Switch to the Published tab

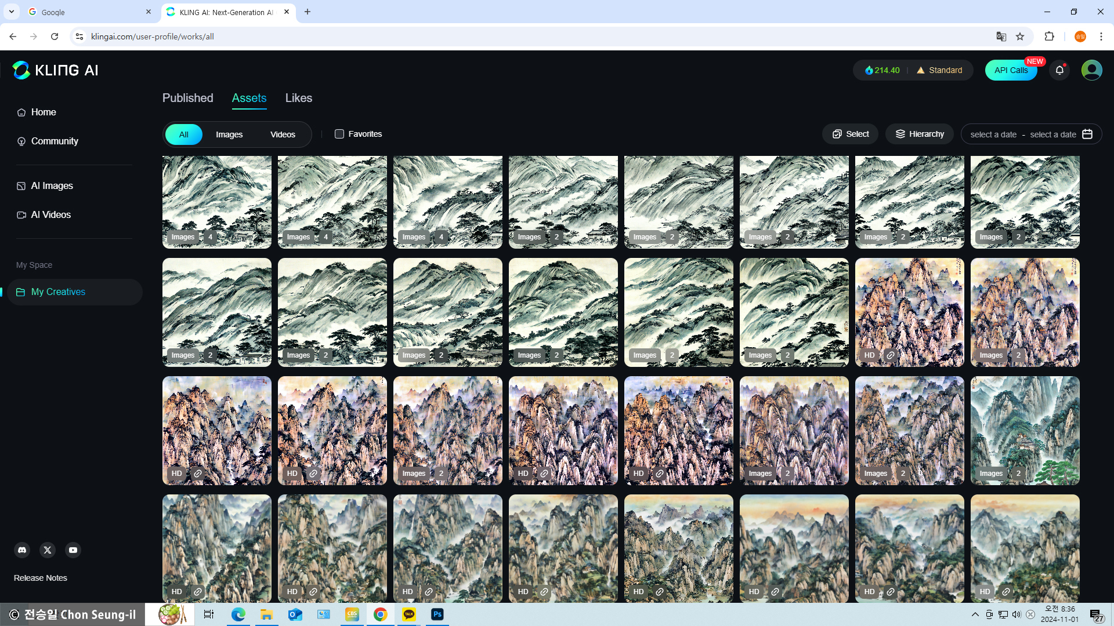click(x=187, y=98)
